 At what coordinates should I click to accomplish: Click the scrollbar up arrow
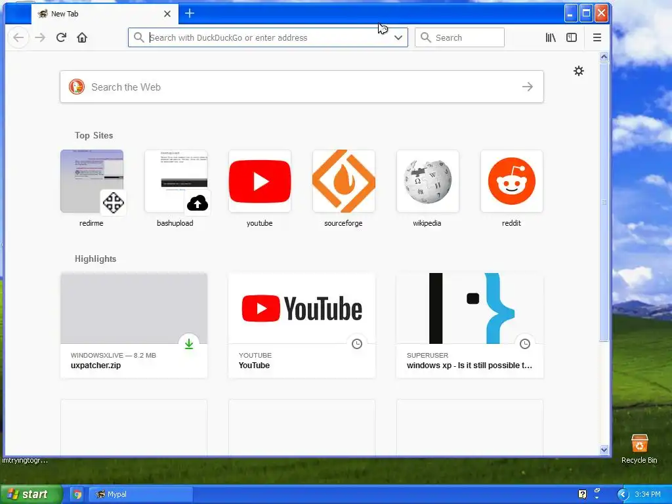(604, 56)
